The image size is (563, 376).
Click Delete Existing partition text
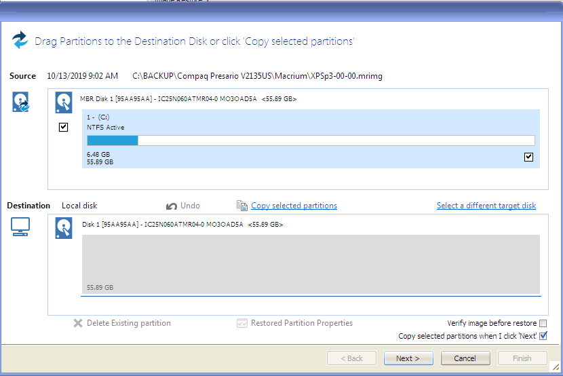[x=129, y=323]
